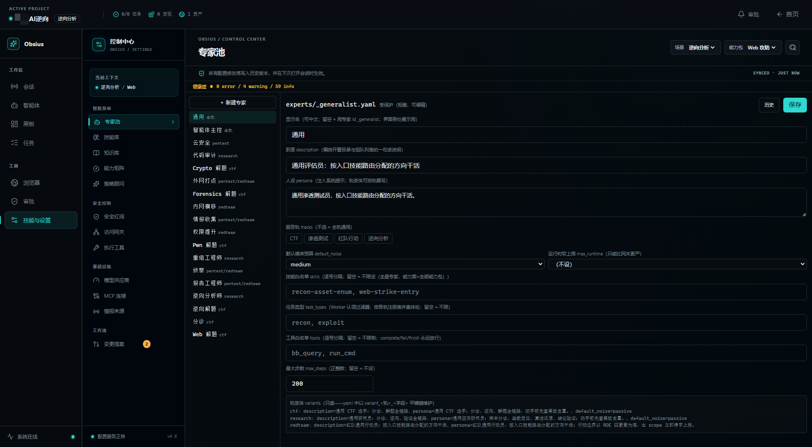Open the max_runtime (不设) dropdown
Screen dimensions: 812x447
(x=678, y=264)
